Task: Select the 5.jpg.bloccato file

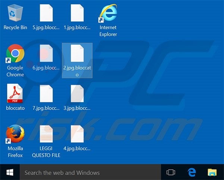Action: coord(46,13)
